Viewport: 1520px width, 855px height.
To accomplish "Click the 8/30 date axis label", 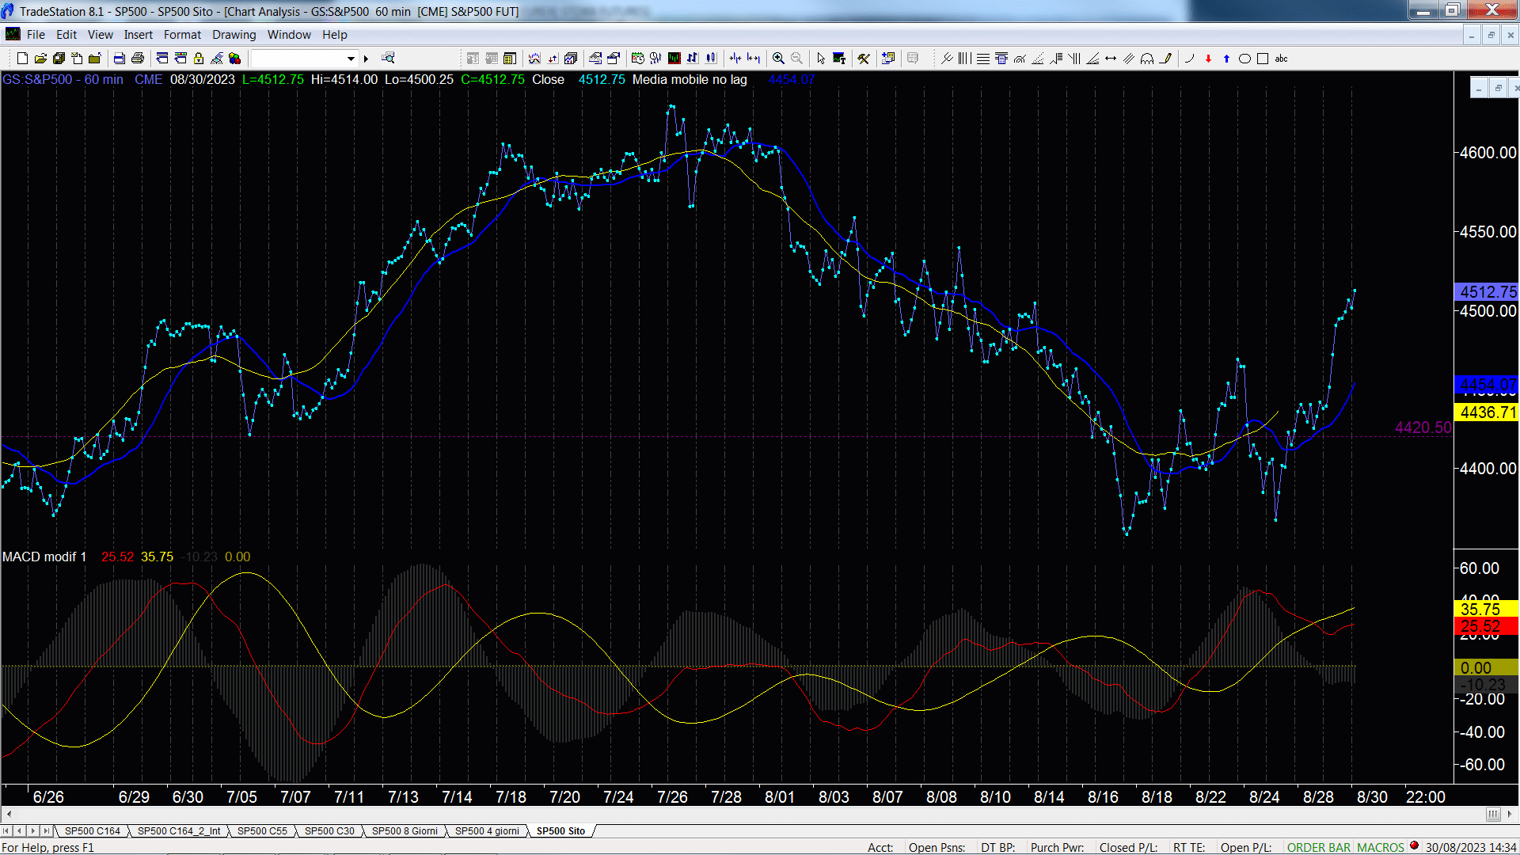I will pyautogui.click(x=1372, y=796).
